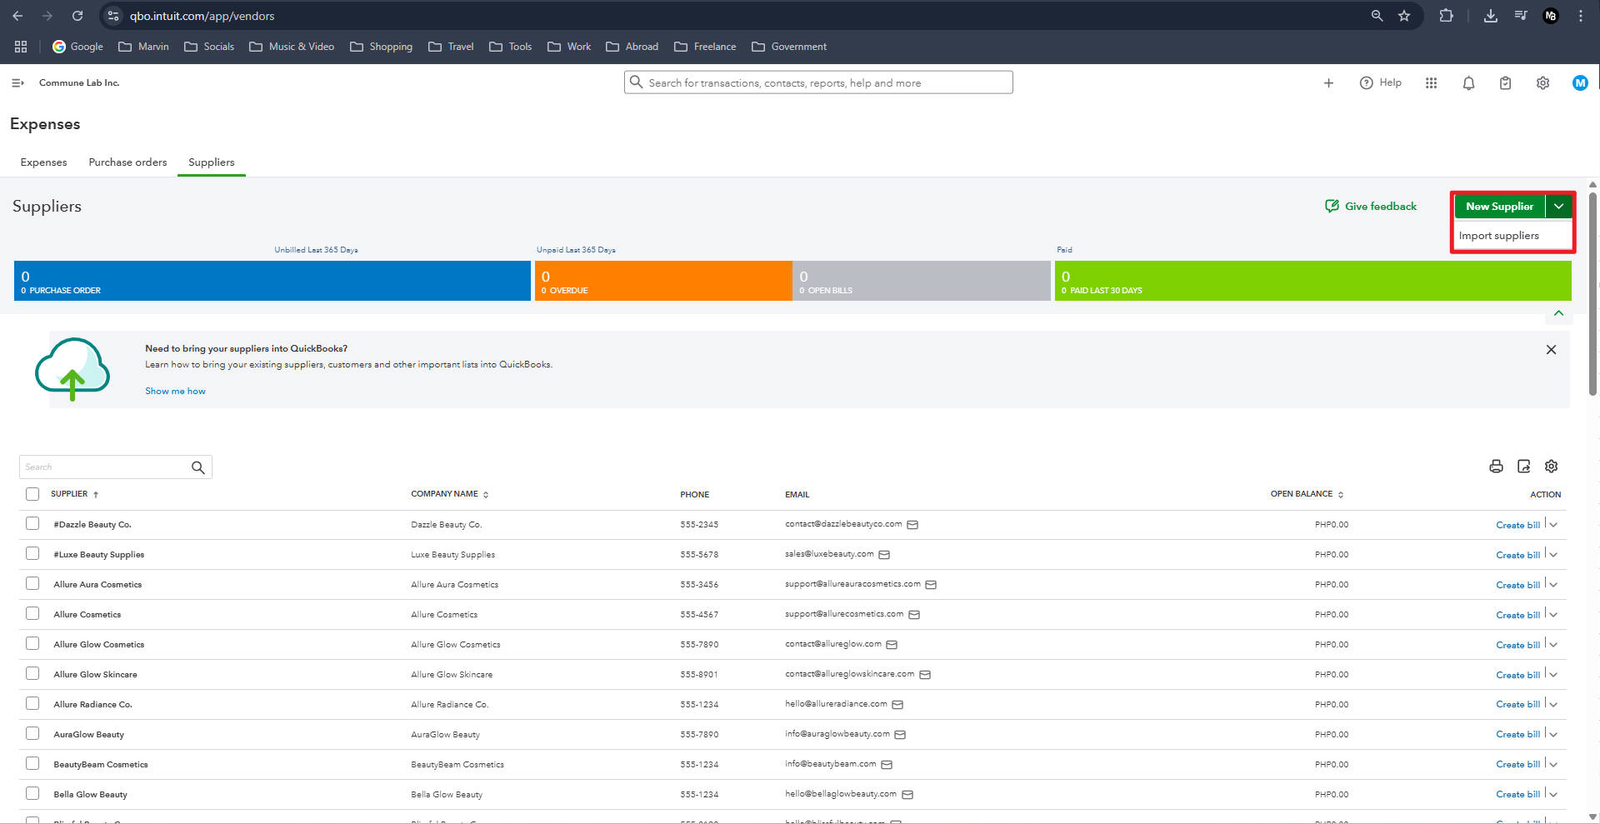Screen dimensions: 1600x824
Task: Tick the Allure Glow Cosmetics checkbox
Action: click(32, 643)
